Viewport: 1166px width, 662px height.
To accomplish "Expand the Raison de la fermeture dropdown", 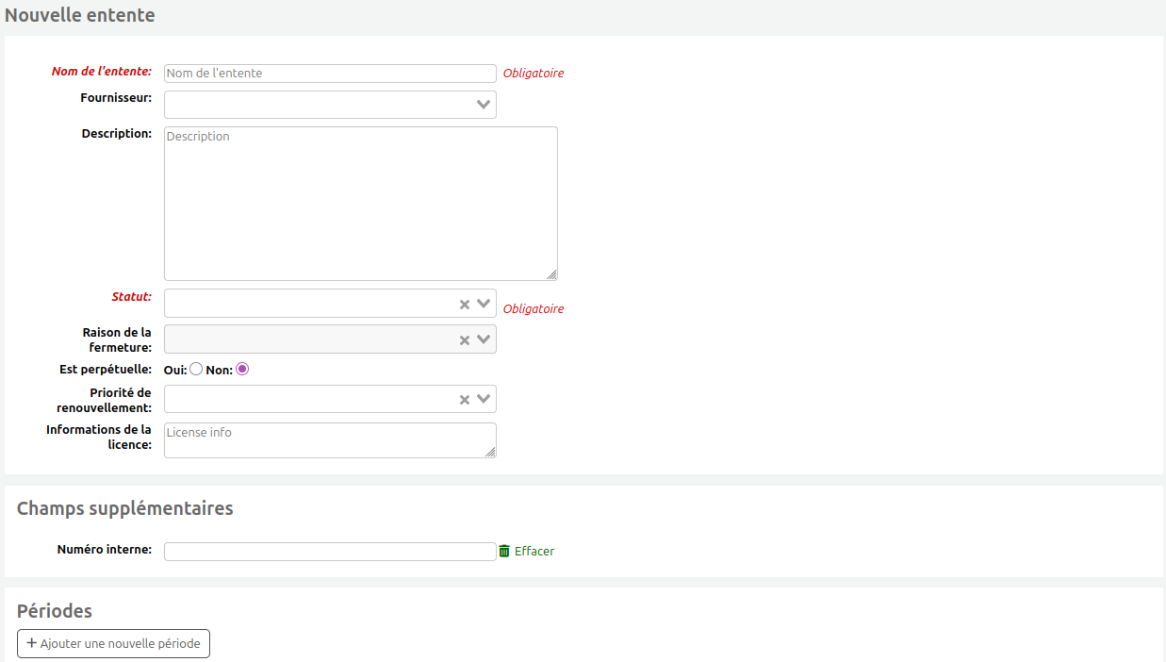I will [x=484, y=339].
